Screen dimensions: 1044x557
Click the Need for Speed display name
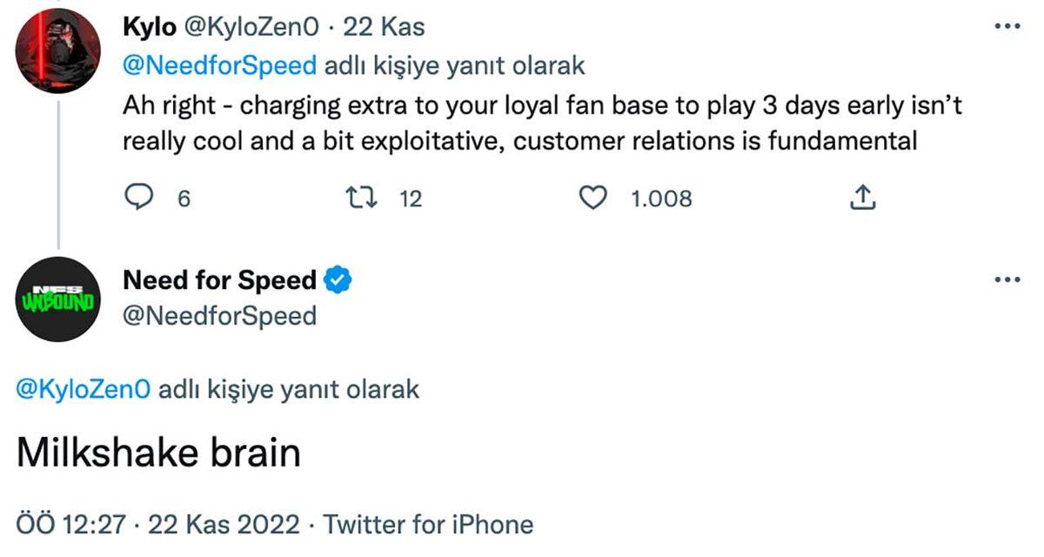point(219,278)
